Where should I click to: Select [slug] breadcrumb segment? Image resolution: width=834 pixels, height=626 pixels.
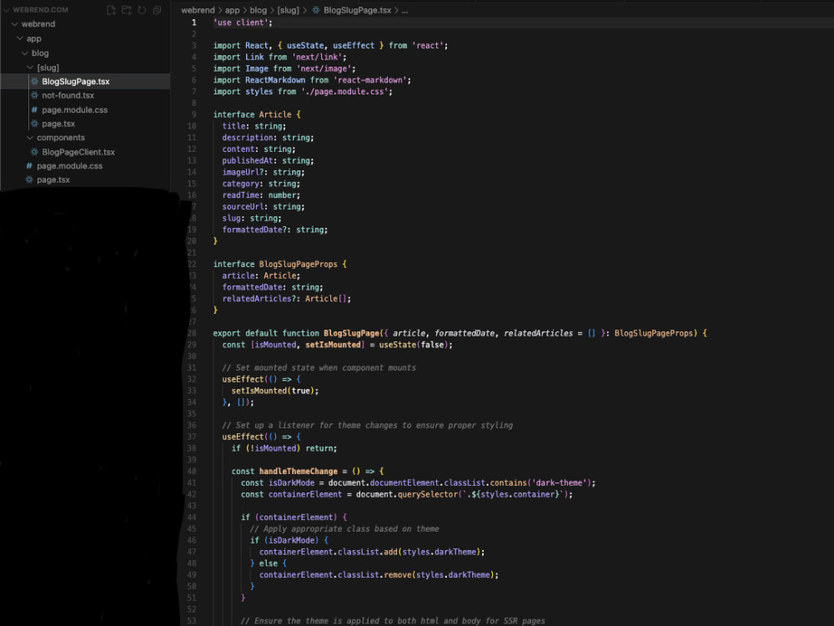tap(289, 10)
